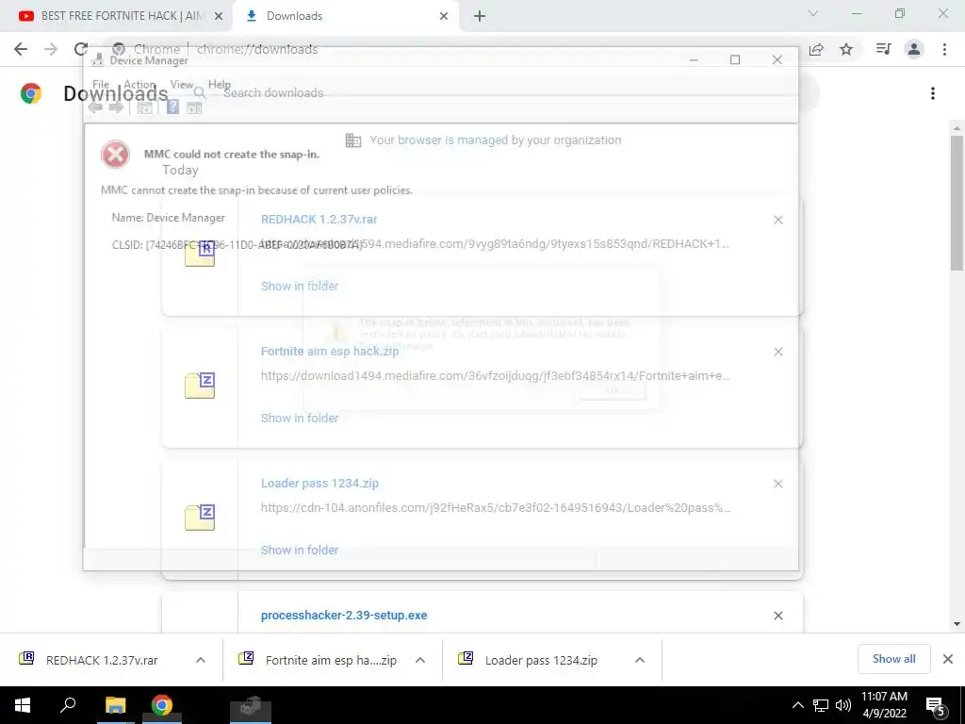Click the Fortnite aim esp hack zip file icon

(200, 386)
